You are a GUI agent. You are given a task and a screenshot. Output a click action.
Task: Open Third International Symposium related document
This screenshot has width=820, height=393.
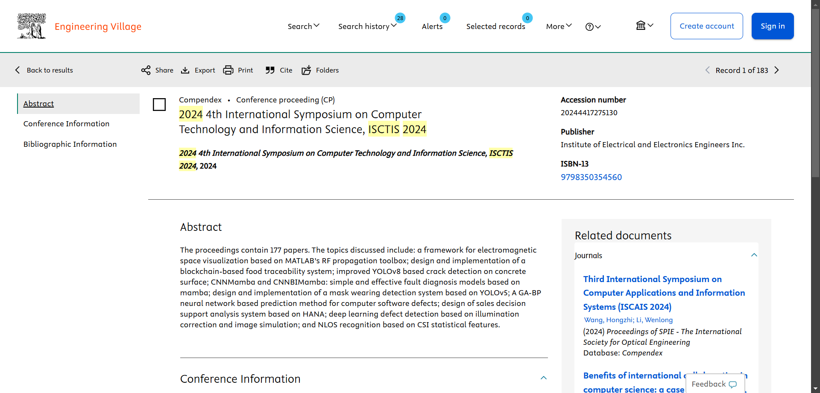pos(664,293)
